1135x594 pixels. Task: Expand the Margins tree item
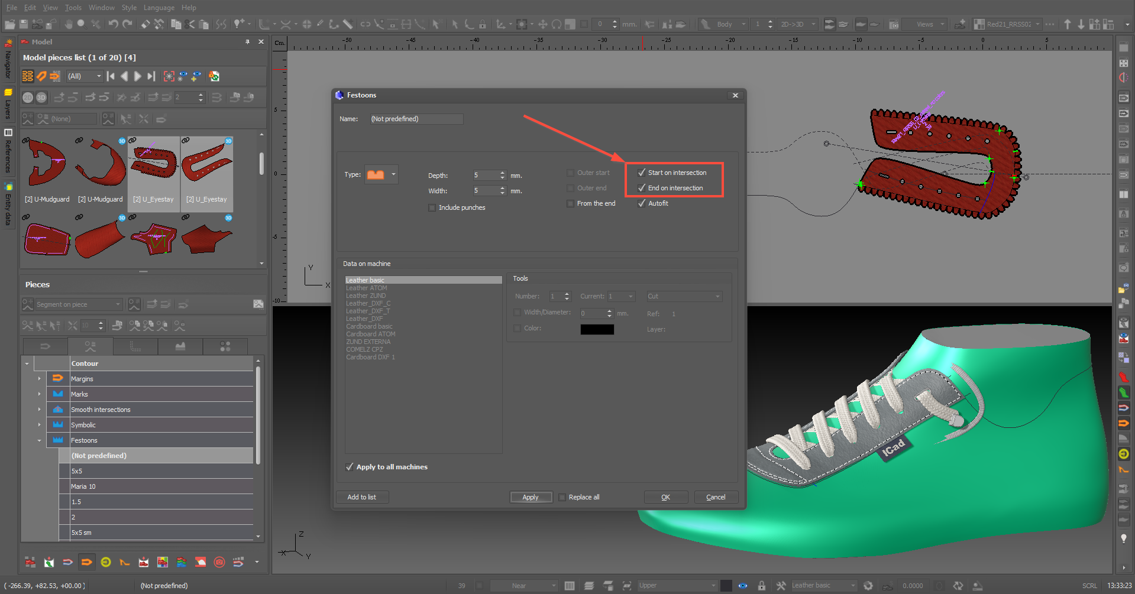tap(40, 379)
